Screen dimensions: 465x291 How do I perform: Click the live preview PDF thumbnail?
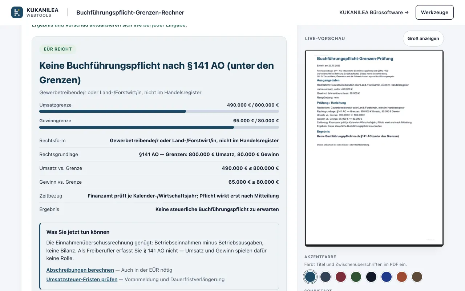374,148
